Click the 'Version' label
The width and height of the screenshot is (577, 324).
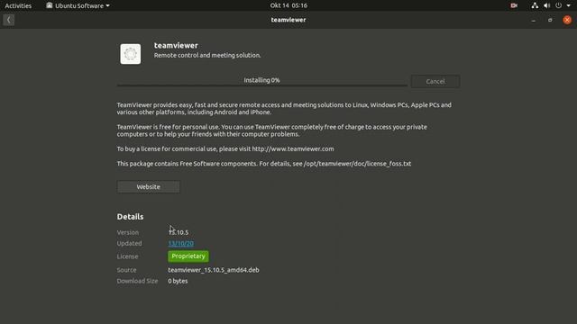(x=128, y=232)
